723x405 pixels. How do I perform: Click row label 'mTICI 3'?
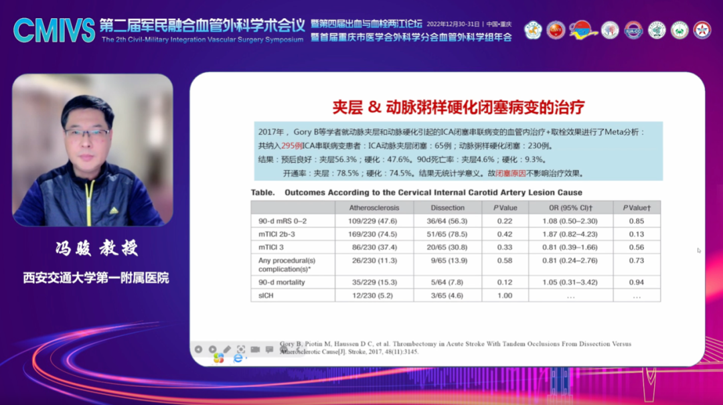click(270, 247)
